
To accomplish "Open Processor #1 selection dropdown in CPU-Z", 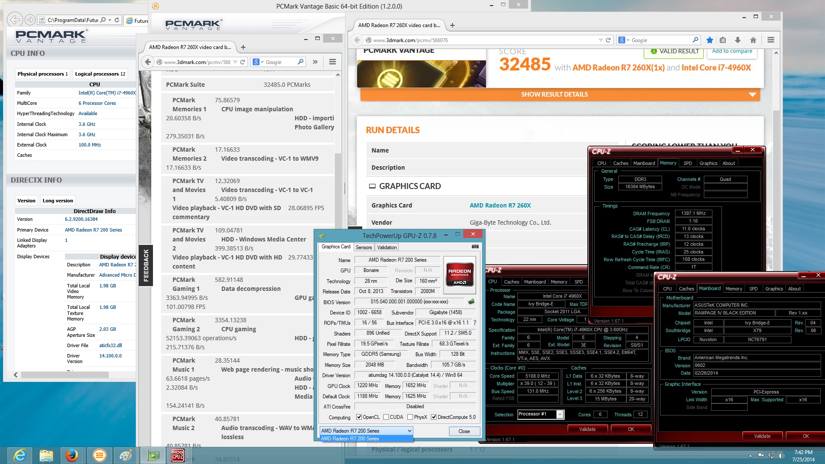I will point(560,414).
